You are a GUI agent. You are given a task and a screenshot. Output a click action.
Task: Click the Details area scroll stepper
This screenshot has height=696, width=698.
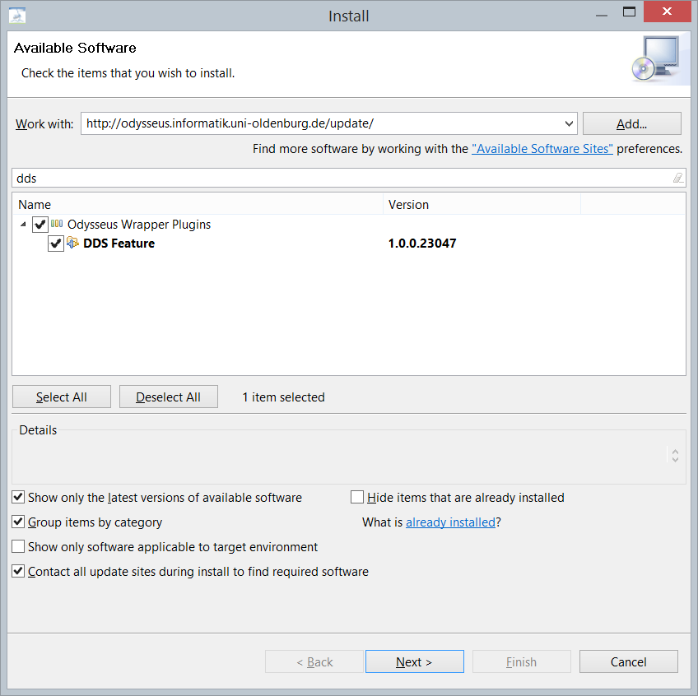tap(675, 455)
